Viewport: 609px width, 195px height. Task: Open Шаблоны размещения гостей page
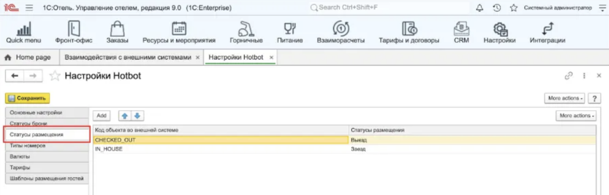(47, 178)
